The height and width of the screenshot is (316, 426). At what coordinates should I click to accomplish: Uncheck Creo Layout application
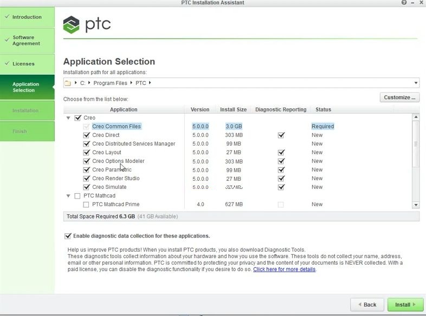tap(86, 153)
